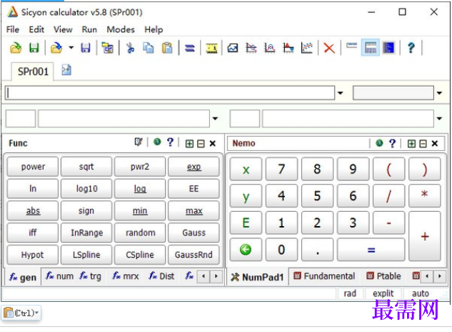Click the number 7 keypad button

pyautogui.click(x=281, y=169)
